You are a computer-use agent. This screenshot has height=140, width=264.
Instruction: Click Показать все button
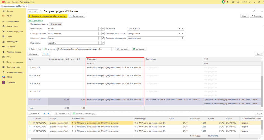tap(62, 113)
